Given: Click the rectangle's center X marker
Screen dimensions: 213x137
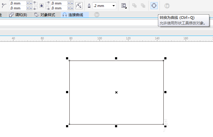Looking at the screenshot, I should point(116,92).
